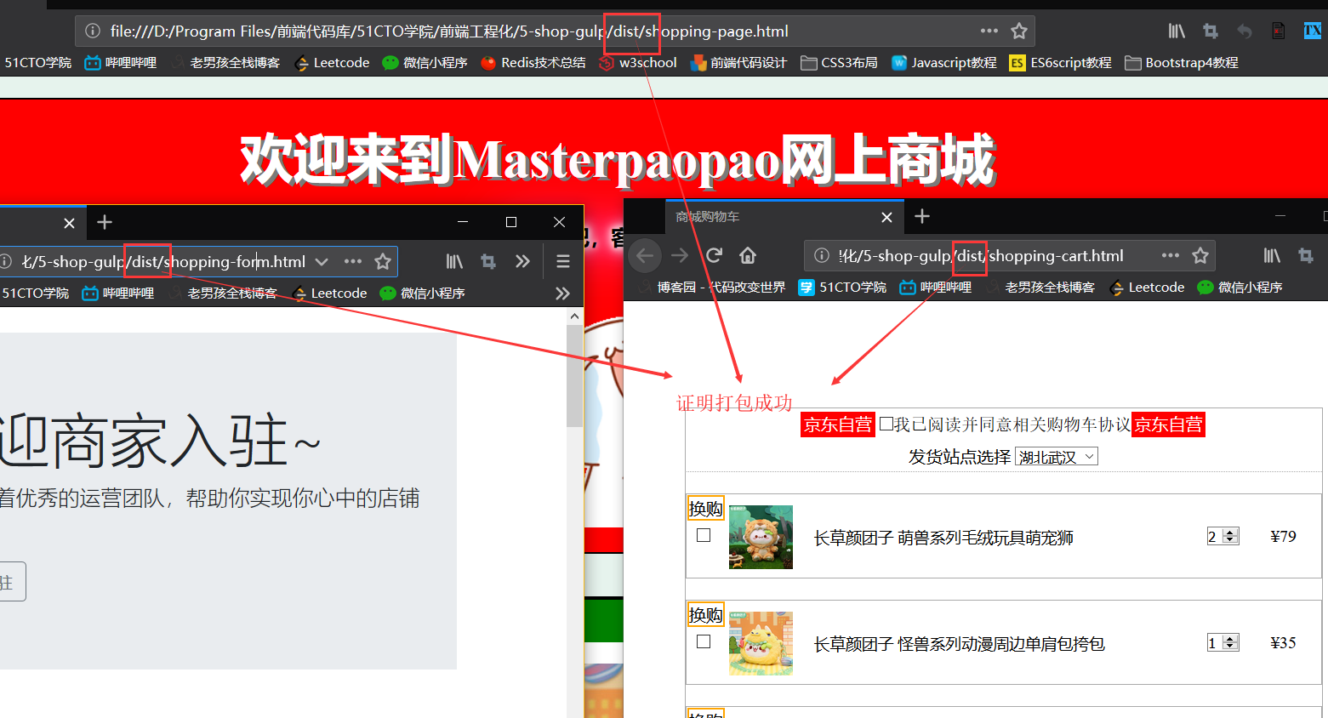Click the bookmark star in the shopping-page window

click(1018, 31)
